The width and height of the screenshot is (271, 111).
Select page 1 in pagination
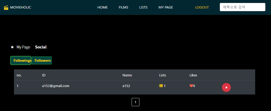coord(136,102)
